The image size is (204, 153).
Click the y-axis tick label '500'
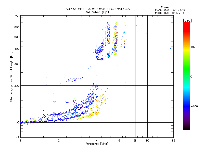coord(17,37)
